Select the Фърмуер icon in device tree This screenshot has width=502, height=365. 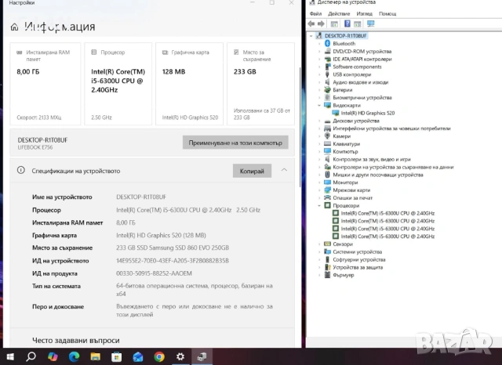[328, 275]
